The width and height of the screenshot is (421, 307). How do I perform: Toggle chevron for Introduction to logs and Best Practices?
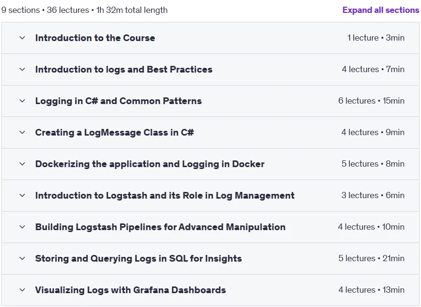coord(22,70)
